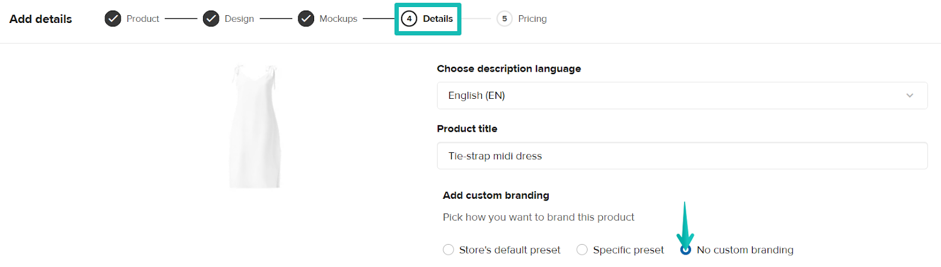Expand the language dropdown chevron arrow
Image resolution: width=941 pixels, height=267 pixels.
coord(909,95)
